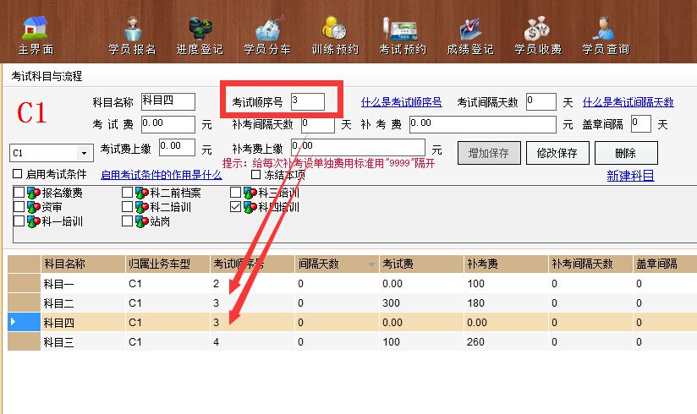The height and width of the screenshot is (414, 697).
Task: Click the 资审 step icon
Action: 34,207
